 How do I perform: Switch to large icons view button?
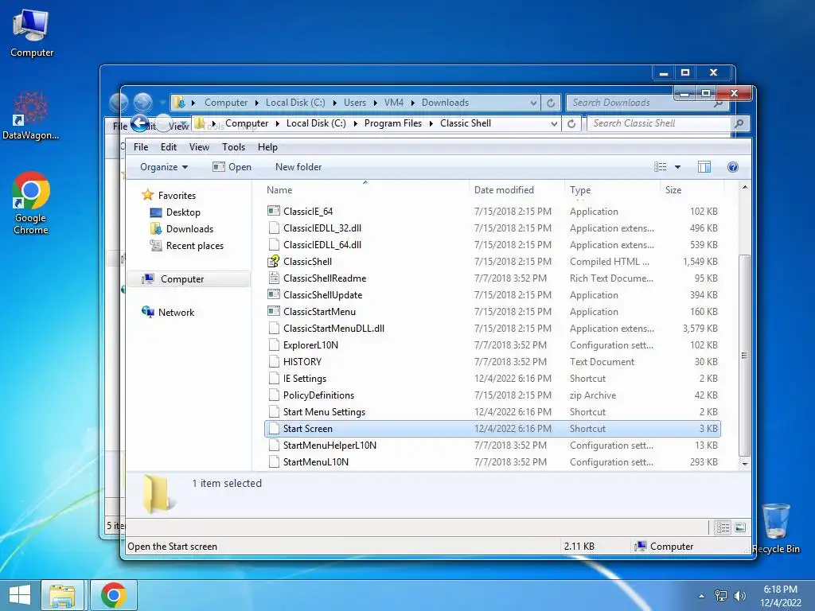pos(741,528)
